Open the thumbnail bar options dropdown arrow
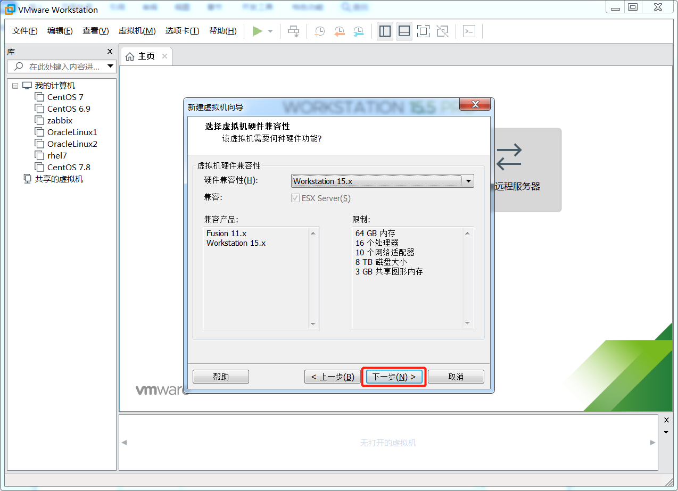The image size is (678, 491). (666, 432)
